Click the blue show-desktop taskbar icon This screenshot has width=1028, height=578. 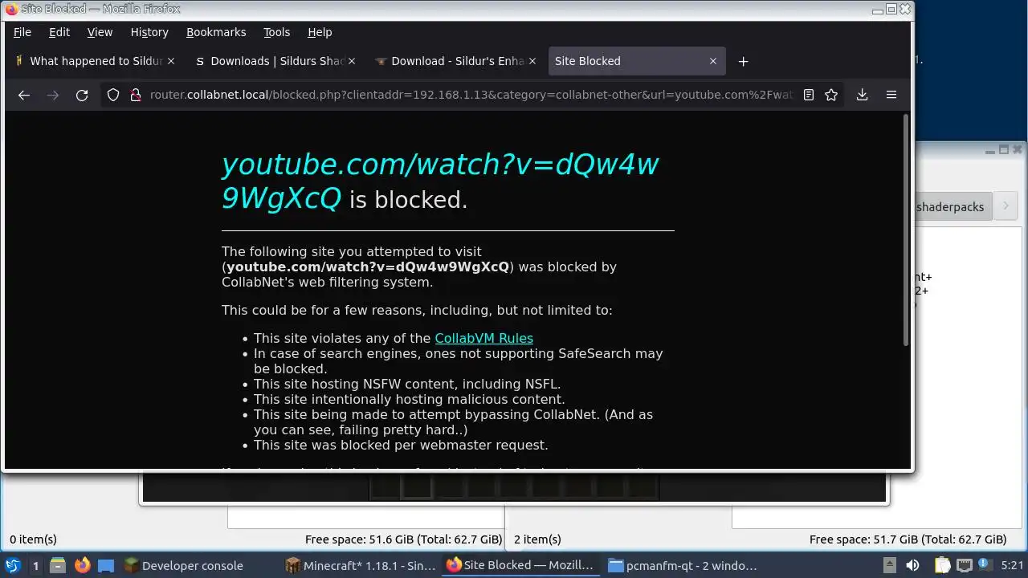(106, 565)
